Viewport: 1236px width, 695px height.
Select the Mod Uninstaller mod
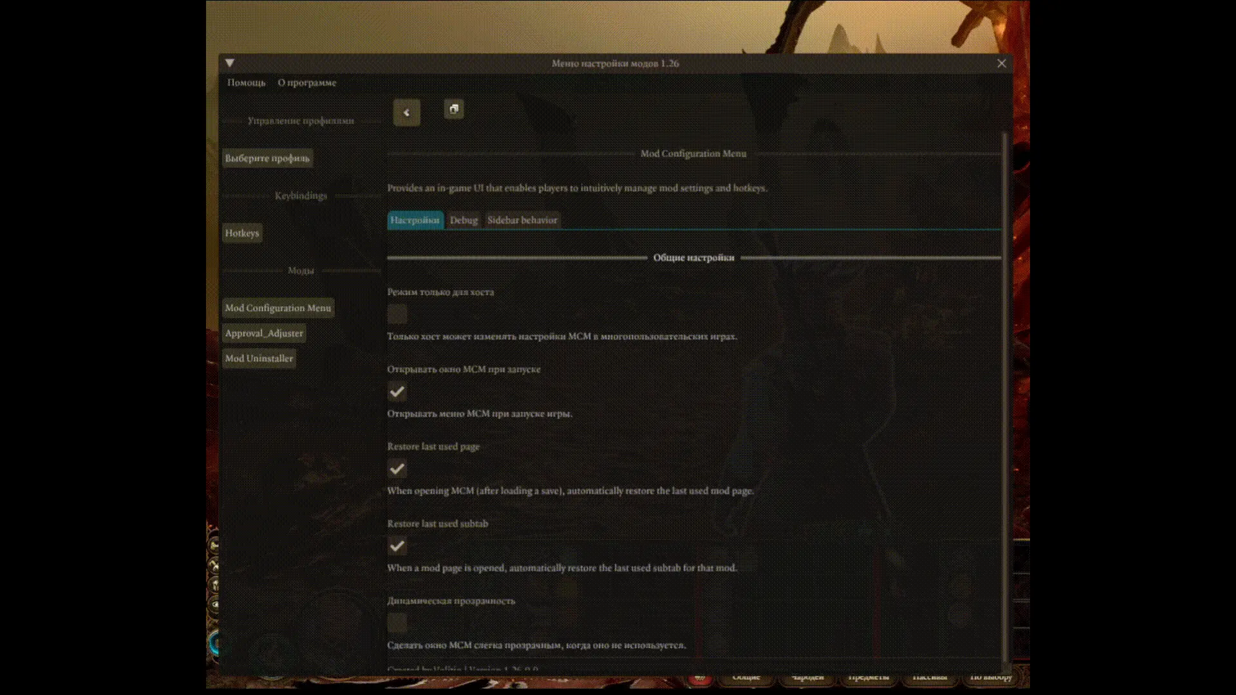259,358
